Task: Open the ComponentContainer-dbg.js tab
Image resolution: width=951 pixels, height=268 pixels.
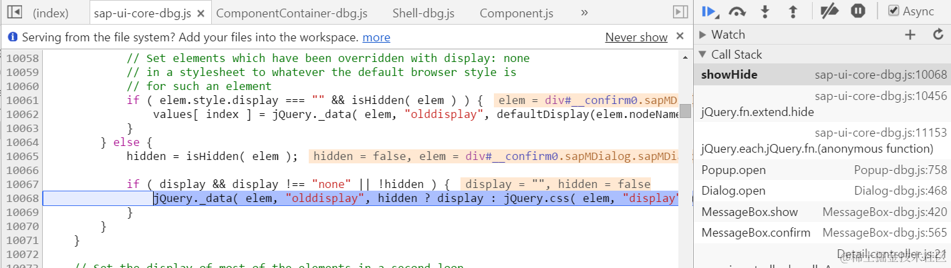Action: tap(291, 13)
